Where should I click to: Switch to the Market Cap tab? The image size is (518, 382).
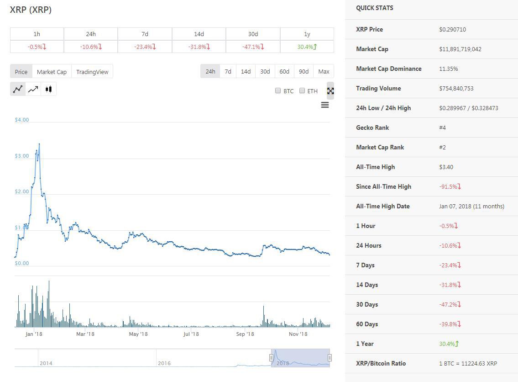coord(52,72)
